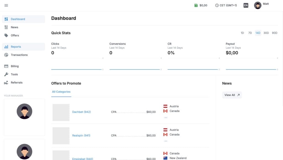The height and width of the screenshot is (160, 283).
Task: Click the Tools wrench icon
Action: pos(6,74)
